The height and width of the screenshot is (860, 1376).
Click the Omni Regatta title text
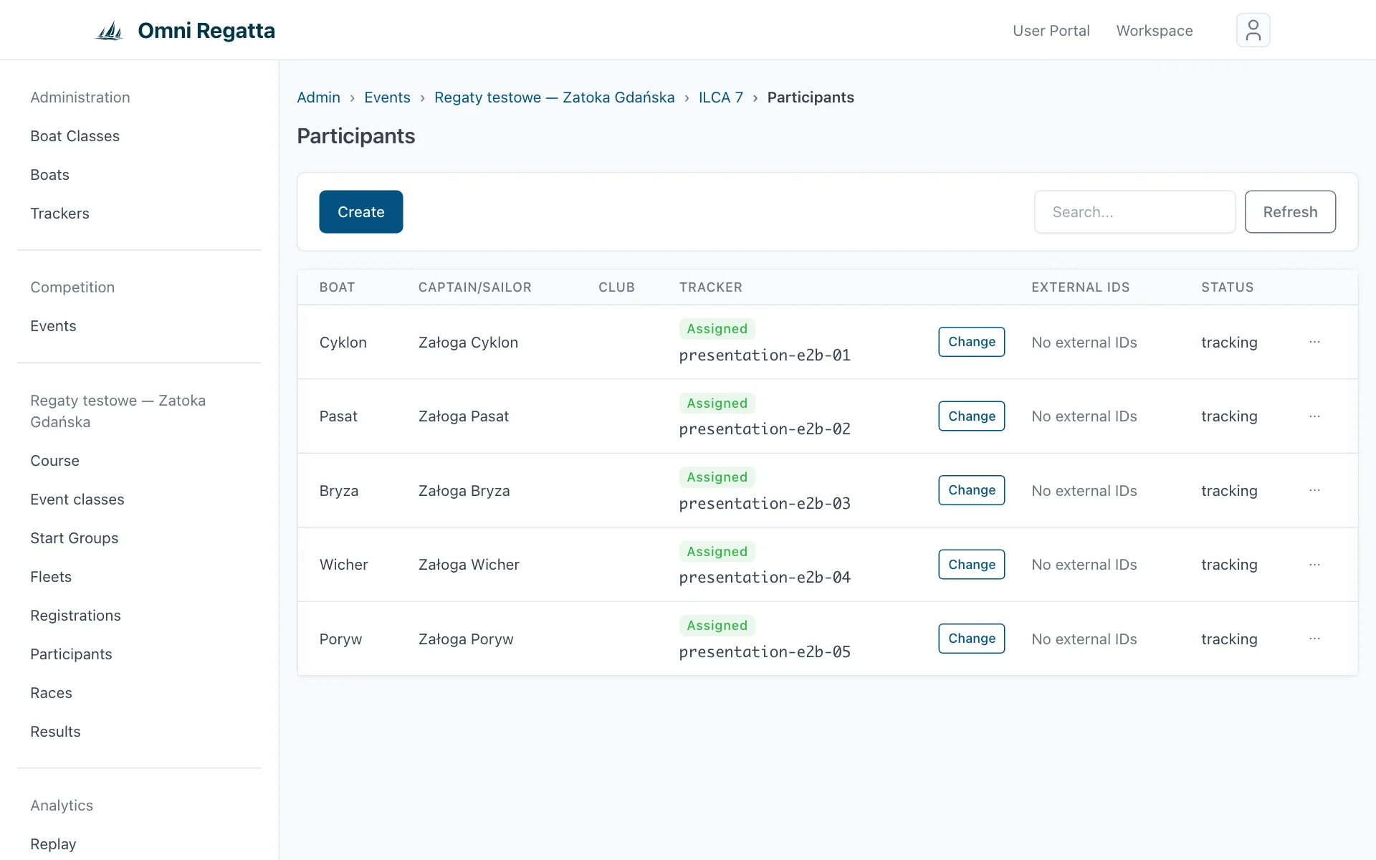206,31
